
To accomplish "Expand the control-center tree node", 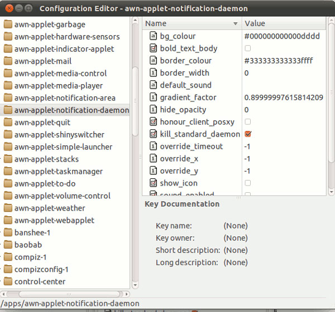I will (2, 282).
